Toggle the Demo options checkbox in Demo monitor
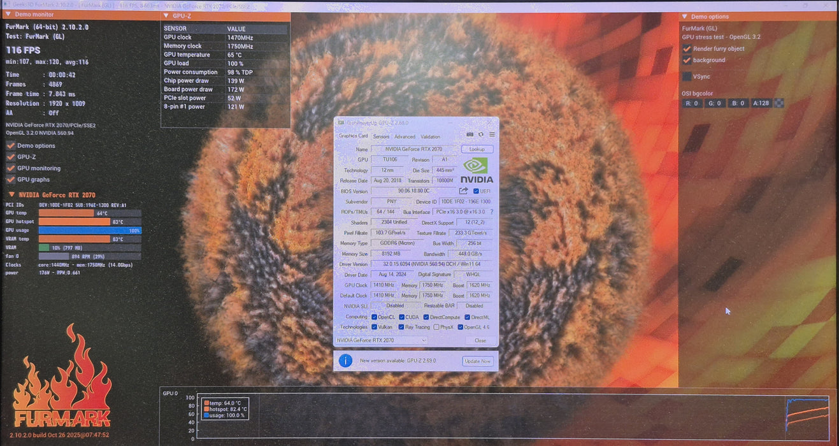The image size is (839, 446). pyautogui.click(x=11, y=145)
